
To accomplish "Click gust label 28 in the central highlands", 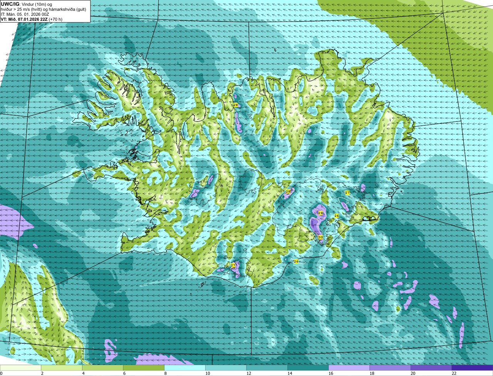I will [x=288, y=191].
